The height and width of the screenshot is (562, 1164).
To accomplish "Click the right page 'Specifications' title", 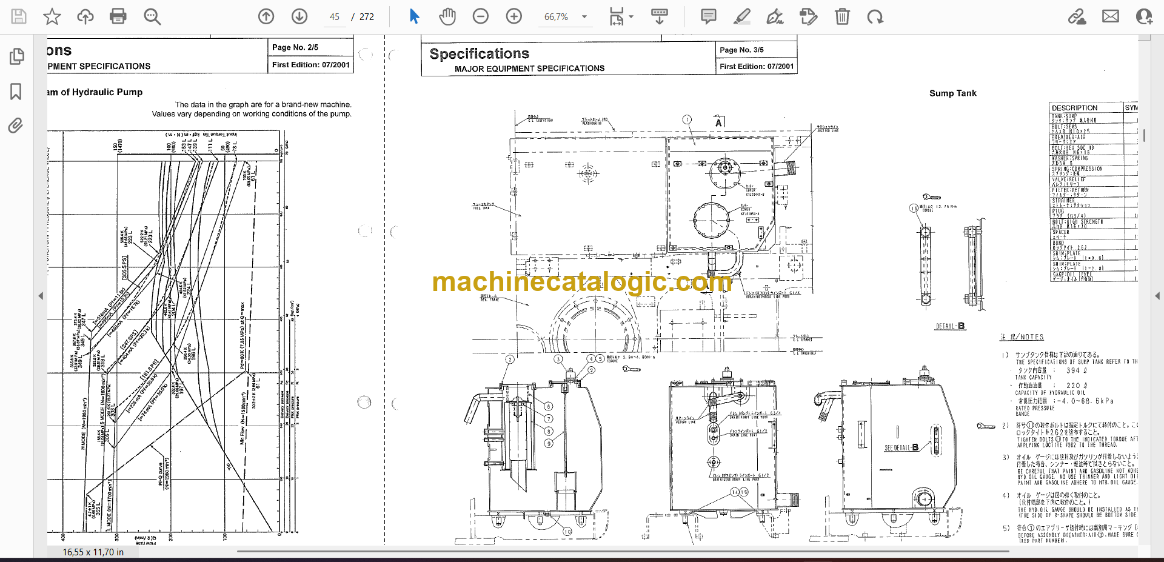I will 479,53.
